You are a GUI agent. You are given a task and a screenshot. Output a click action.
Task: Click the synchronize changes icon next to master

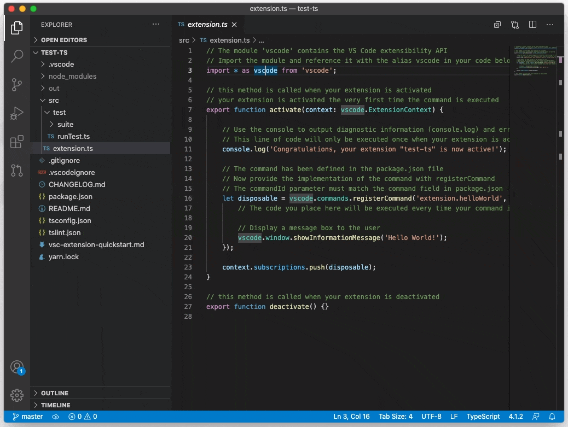click(x=55, y=416)
